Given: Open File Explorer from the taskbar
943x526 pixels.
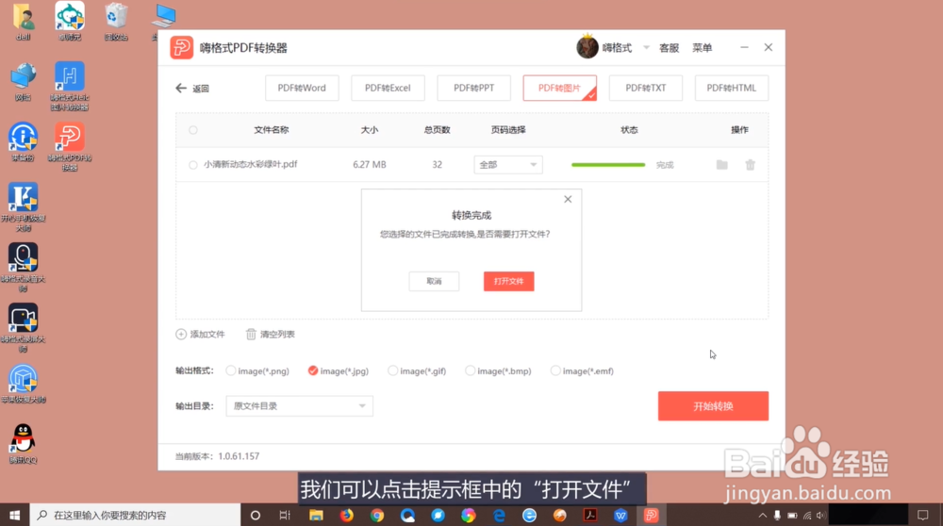Looking at the screenshot, I should [x=316, y=516].
